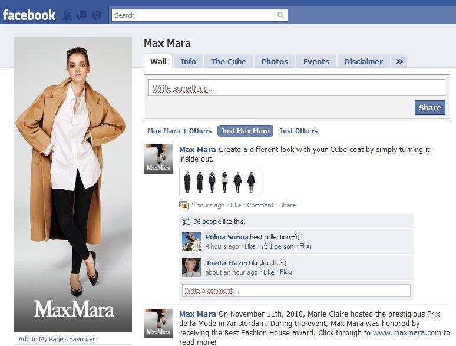Flag Jovita Mazei's comment
The height and width of the screenshot is (346, 456).
point(286,272)
